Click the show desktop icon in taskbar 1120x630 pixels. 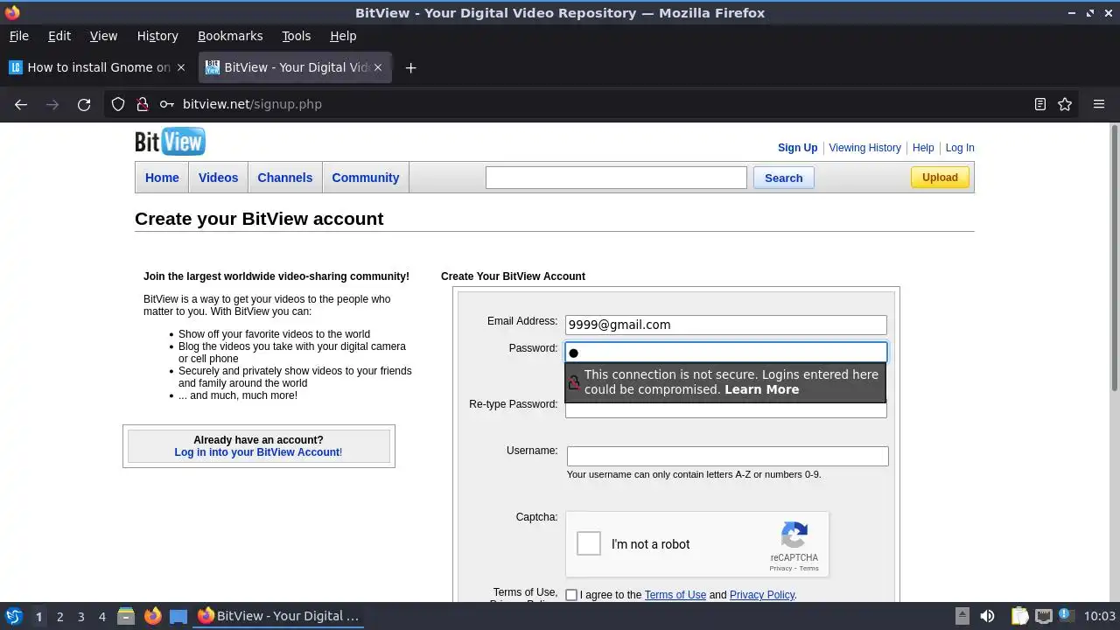point(178,616)
